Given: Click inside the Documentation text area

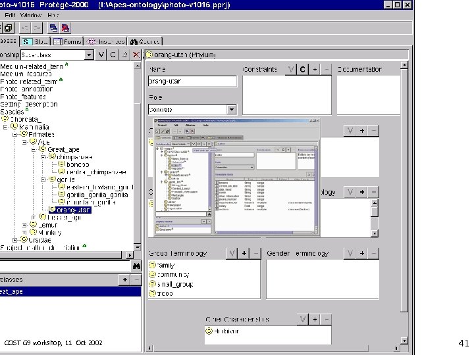Looking at the screenshot, I should click(369, 95).
